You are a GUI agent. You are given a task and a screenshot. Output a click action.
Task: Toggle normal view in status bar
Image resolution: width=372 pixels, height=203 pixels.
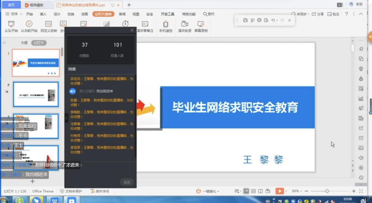pyautogui.click(x=246, y=191)
